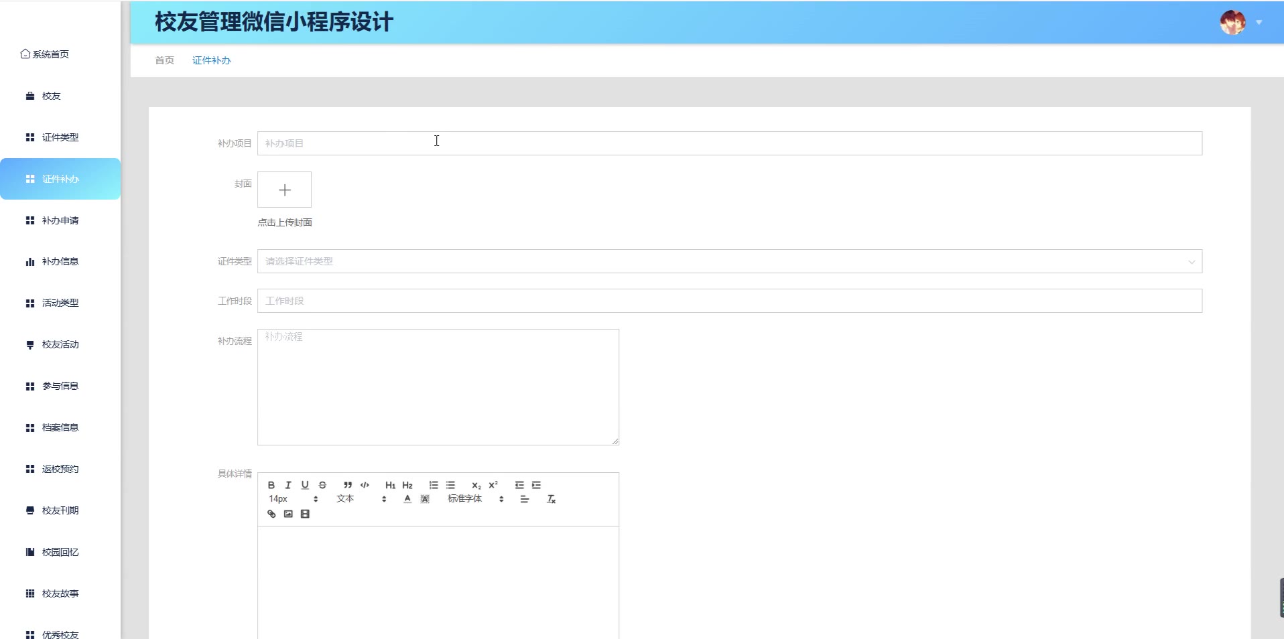The image size is (1284, 639).
Task: Toggle strikethrough formatting in the editor
Action: (x=322, y=485)
